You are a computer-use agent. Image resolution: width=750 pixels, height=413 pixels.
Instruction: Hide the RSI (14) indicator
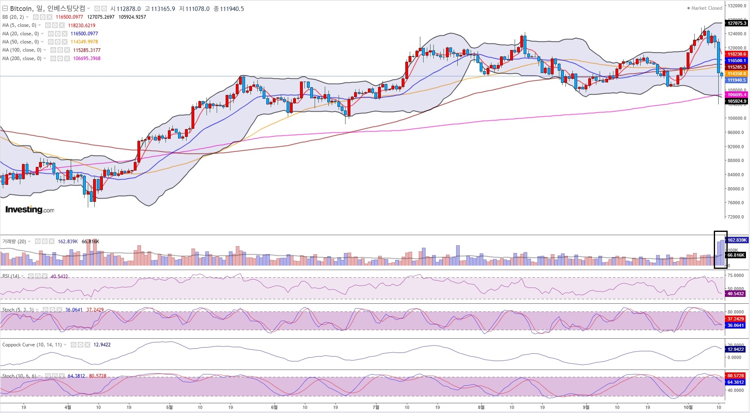click(30, 276)
